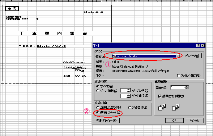Screen dimensions: 213x136
Task: Toggle the 部単位で印刷 checkbox
Action: (159, 96)
